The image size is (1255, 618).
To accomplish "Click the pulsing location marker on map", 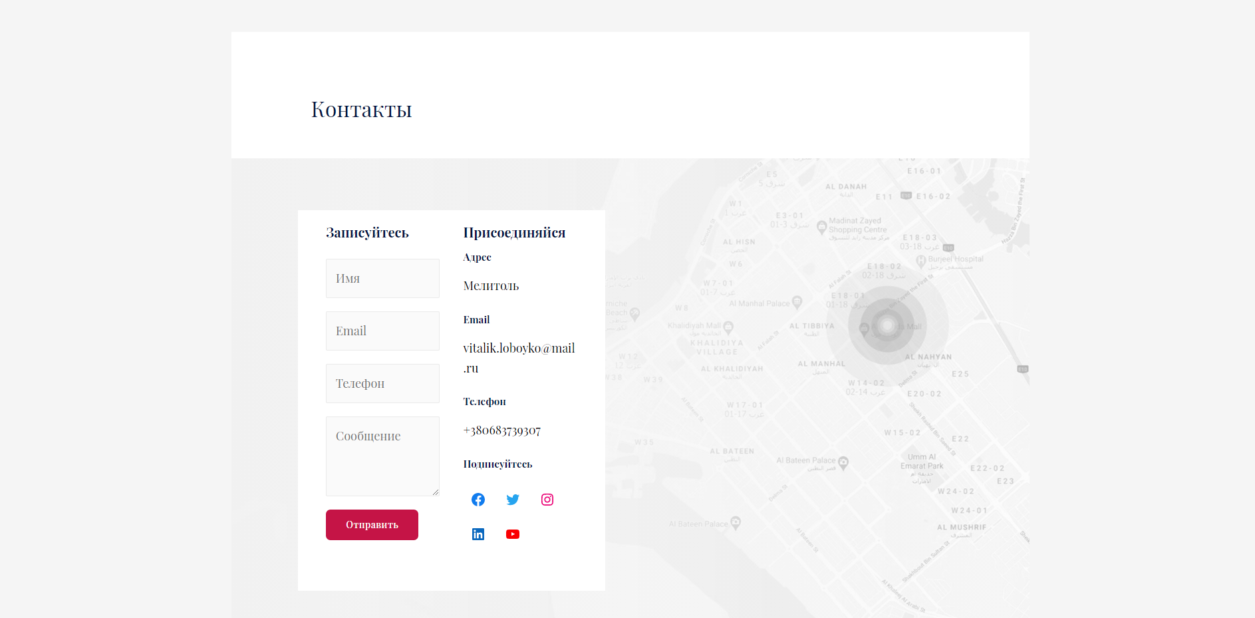I will point(887,325).
